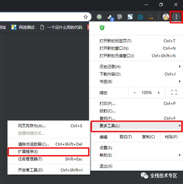
Task: Open the Chrome three-dot menu
Action: coord(176,17)
